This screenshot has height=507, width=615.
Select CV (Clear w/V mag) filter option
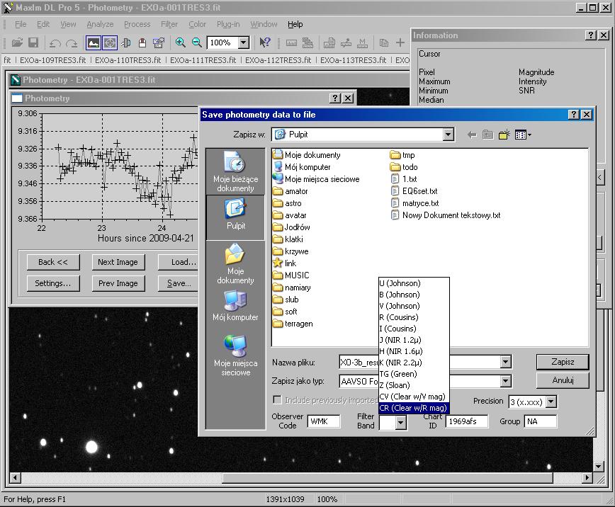click(412, 397)
